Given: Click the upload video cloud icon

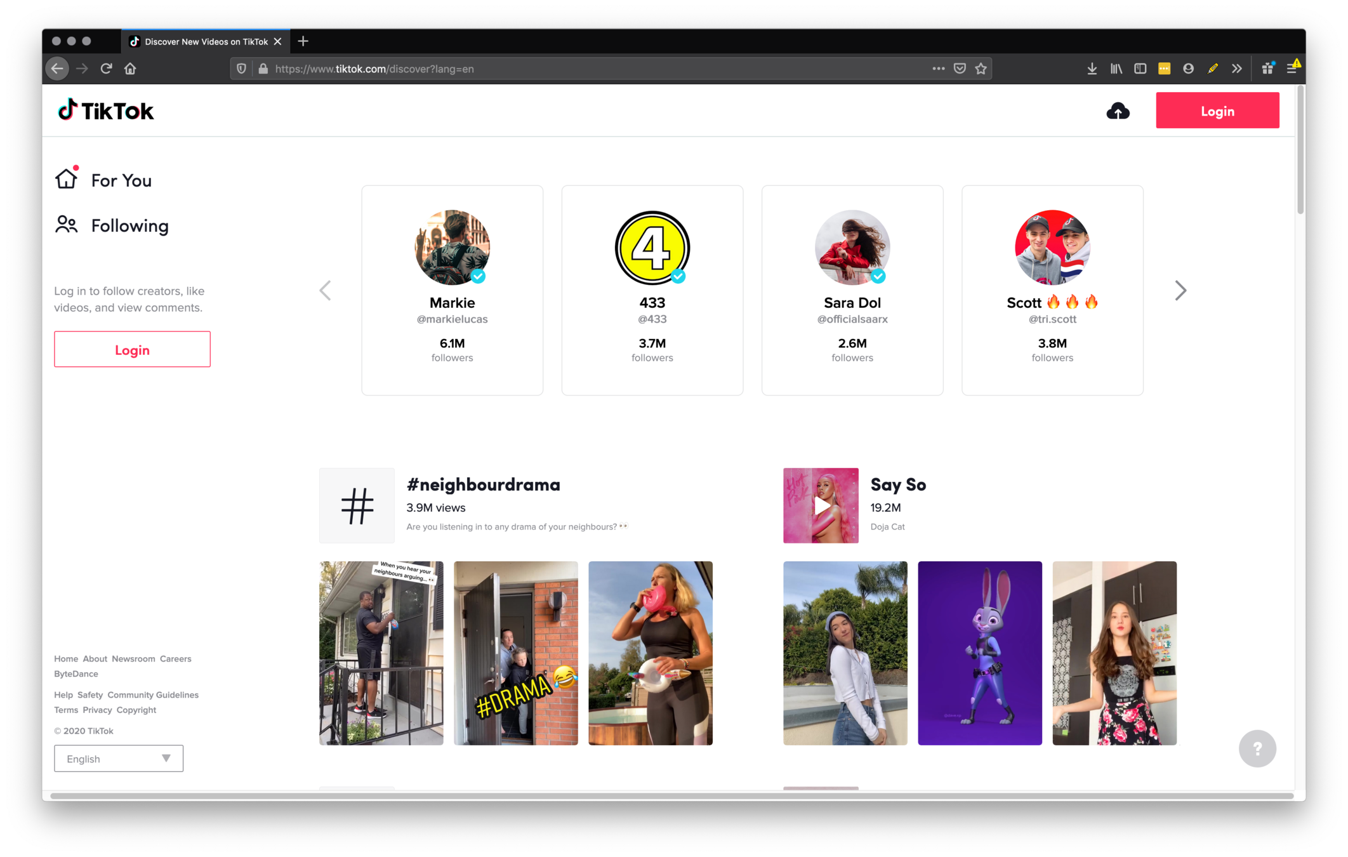Looking at the screenshot, I should [1118, 111].
